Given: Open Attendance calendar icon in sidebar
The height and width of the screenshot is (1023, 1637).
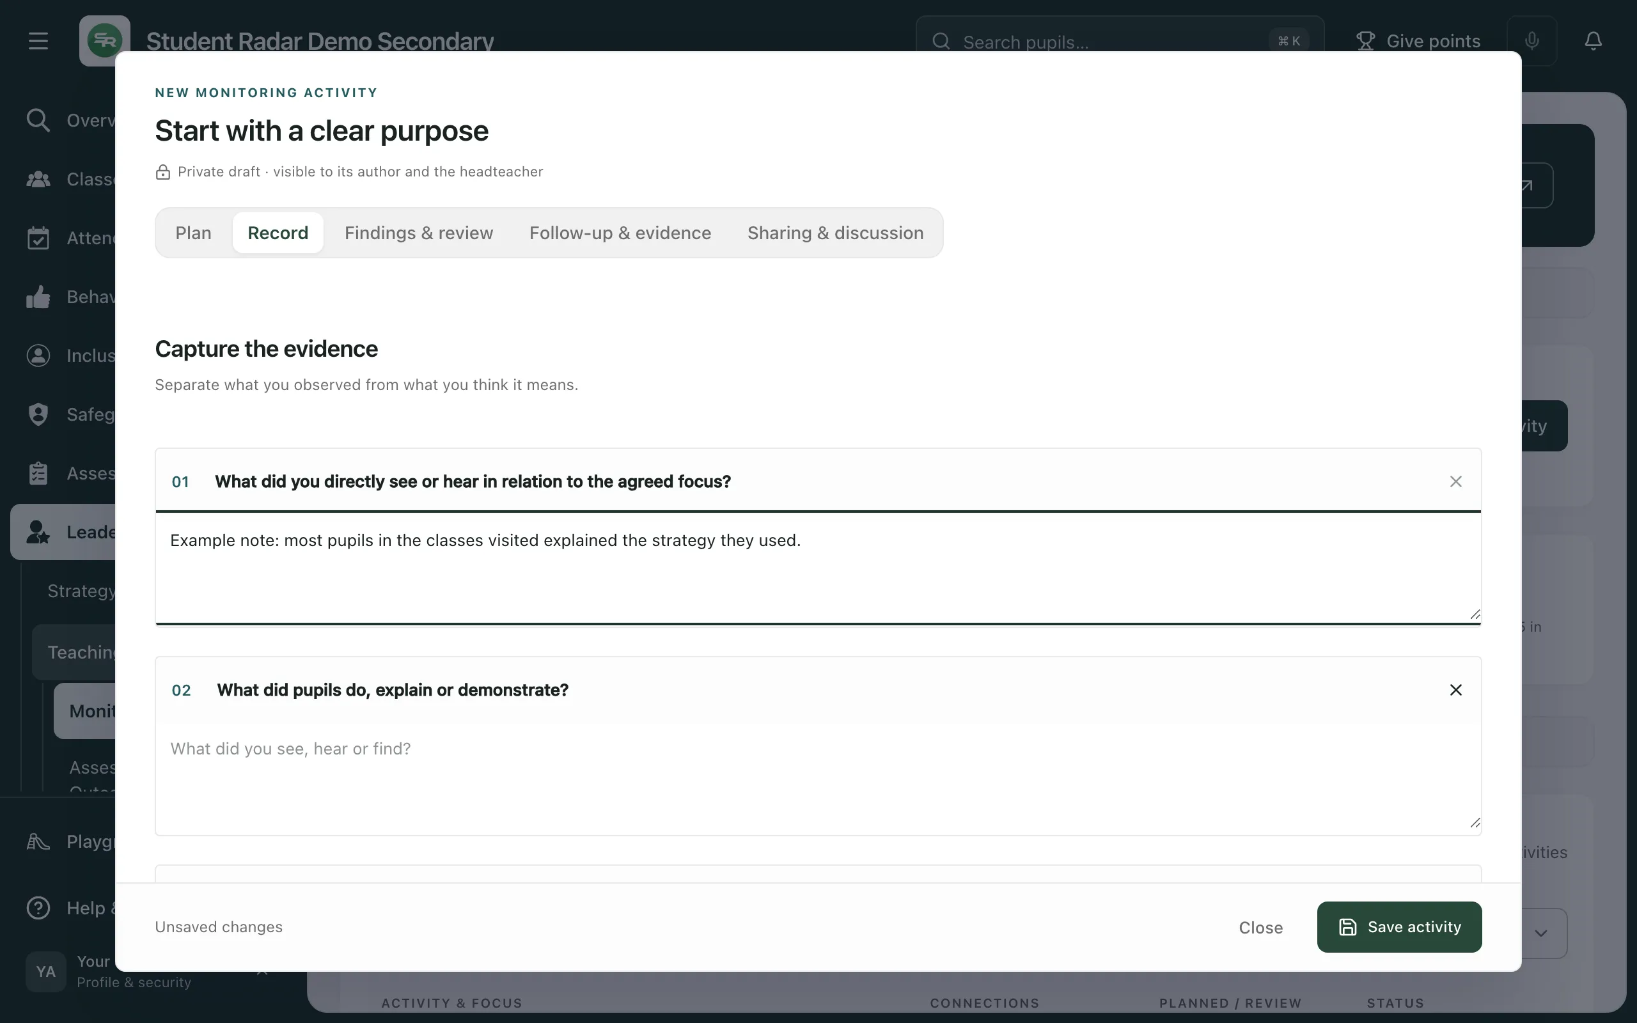Looking at the screenshot, I should tap(38, 238).
